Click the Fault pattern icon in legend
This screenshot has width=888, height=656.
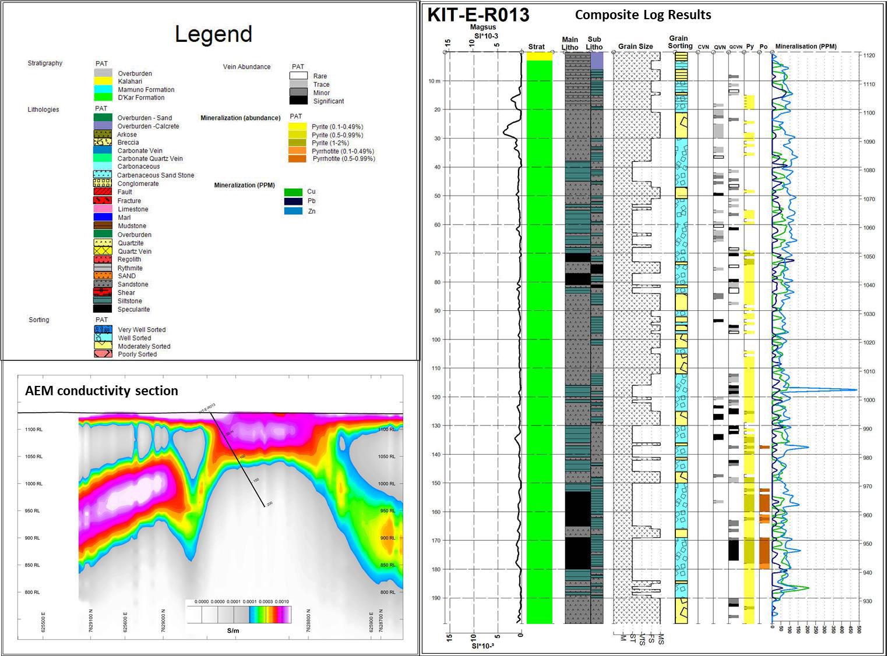tap(103, 192)
